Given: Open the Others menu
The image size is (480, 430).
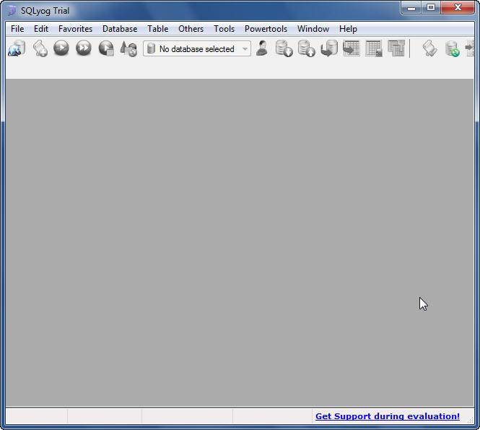Looking at the screenshot, I should (191, 29).
